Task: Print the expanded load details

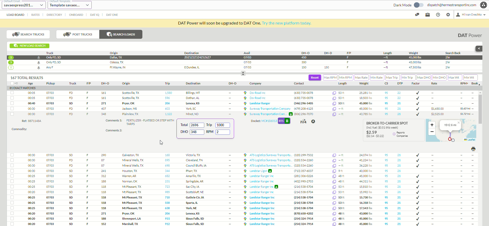Action: click(473, 149)
